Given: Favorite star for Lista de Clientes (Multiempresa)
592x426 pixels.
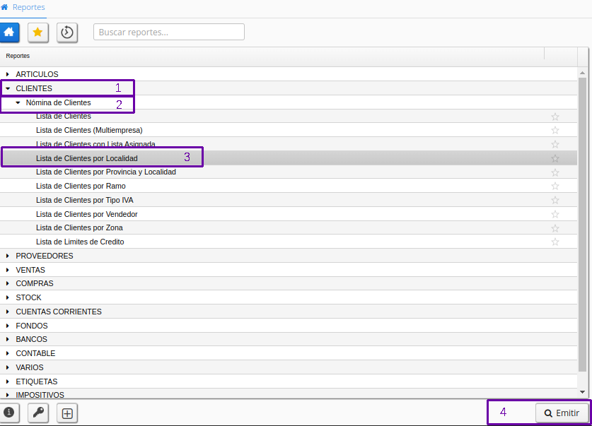Looking at the screenshot, I should point(555,131).
